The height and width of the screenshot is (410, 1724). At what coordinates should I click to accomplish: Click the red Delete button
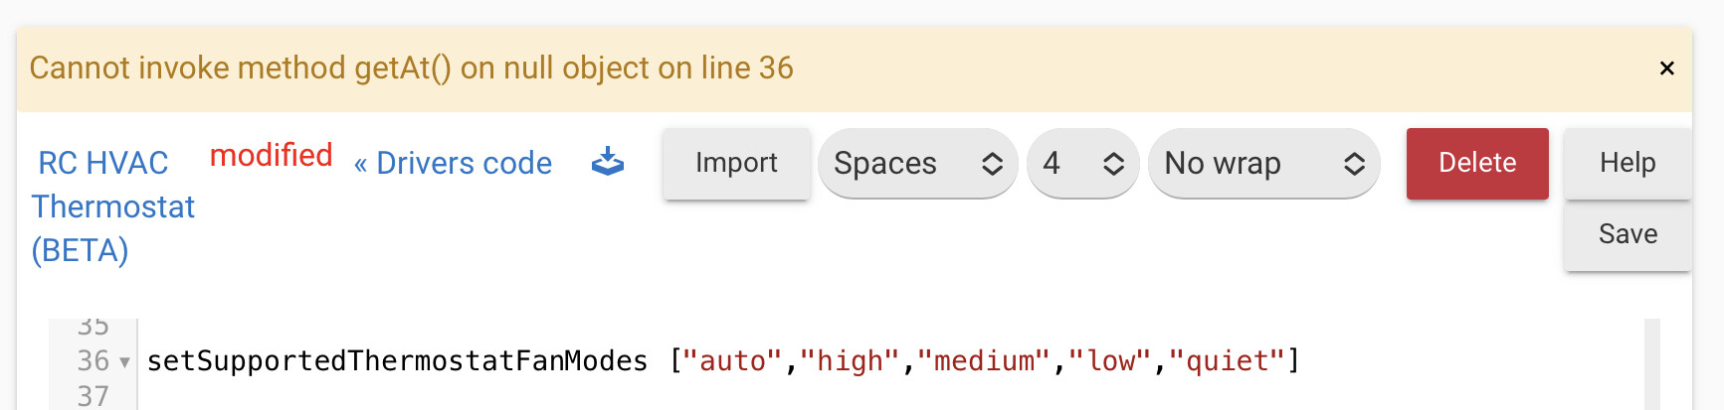[1477, 163]
